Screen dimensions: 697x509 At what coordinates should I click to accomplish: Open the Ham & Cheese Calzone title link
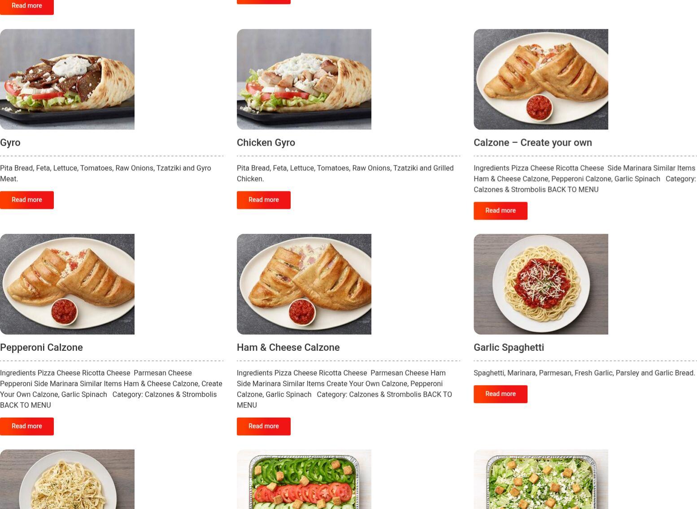[x=288, y=347]
